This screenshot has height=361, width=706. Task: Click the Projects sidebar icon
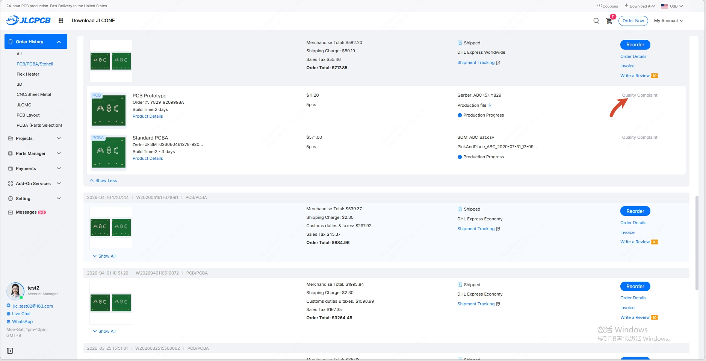(x=11, y=138)
